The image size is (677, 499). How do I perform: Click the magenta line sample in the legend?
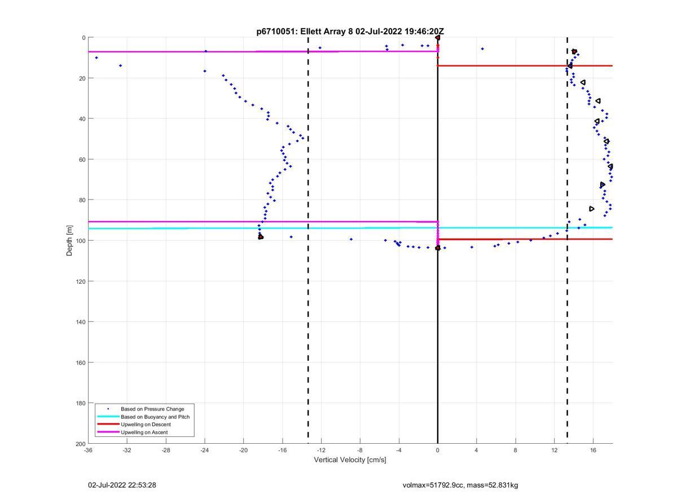click(108, 432)
